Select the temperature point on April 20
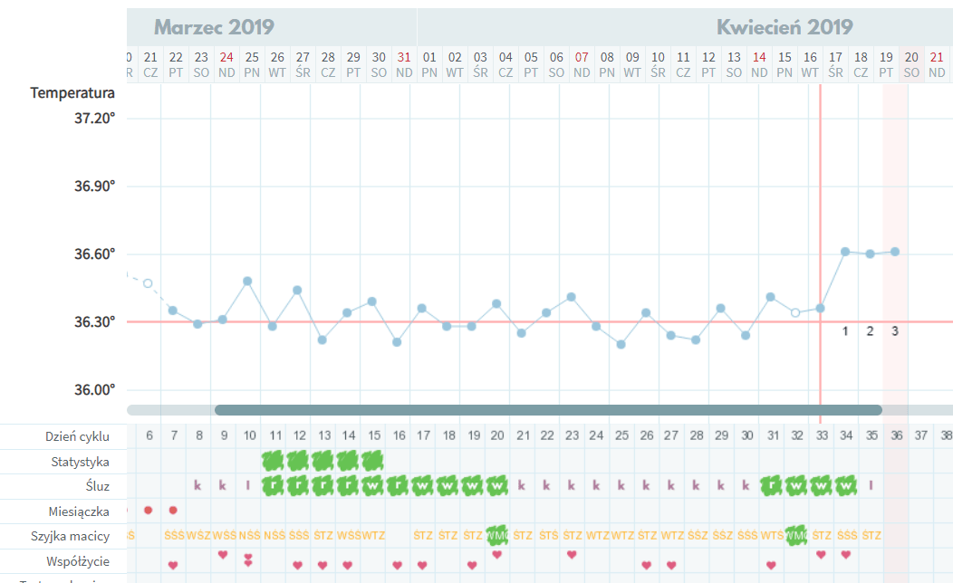 coord(895,252)
